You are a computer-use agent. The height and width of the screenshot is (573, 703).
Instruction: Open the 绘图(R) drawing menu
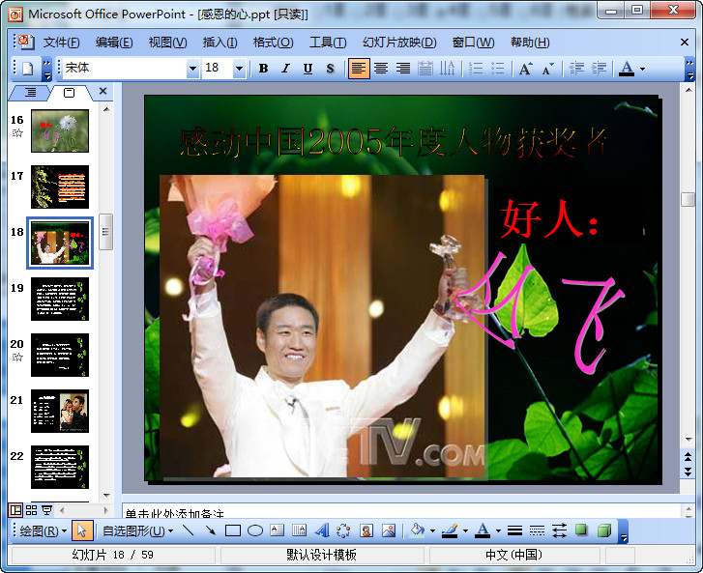(44, 531)
